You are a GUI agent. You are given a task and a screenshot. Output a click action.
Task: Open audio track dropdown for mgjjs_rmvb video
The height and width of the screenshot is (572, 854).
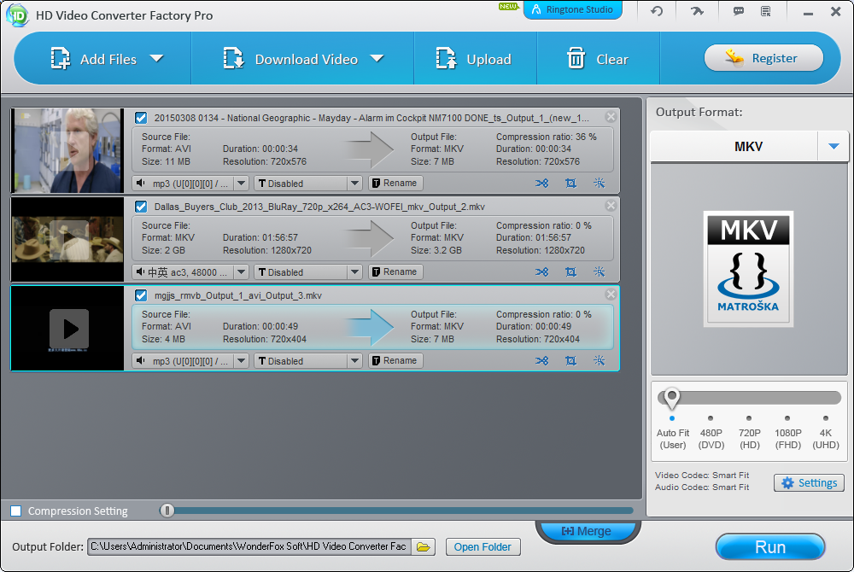click(x=242, y=361)
